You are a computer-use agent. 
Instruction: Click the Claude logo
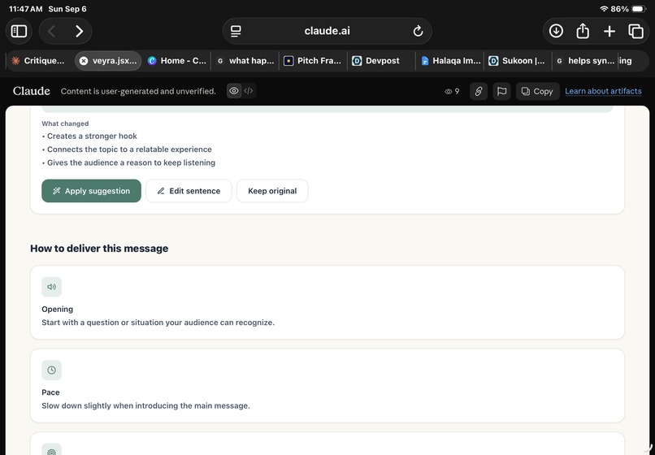point(32,91)
